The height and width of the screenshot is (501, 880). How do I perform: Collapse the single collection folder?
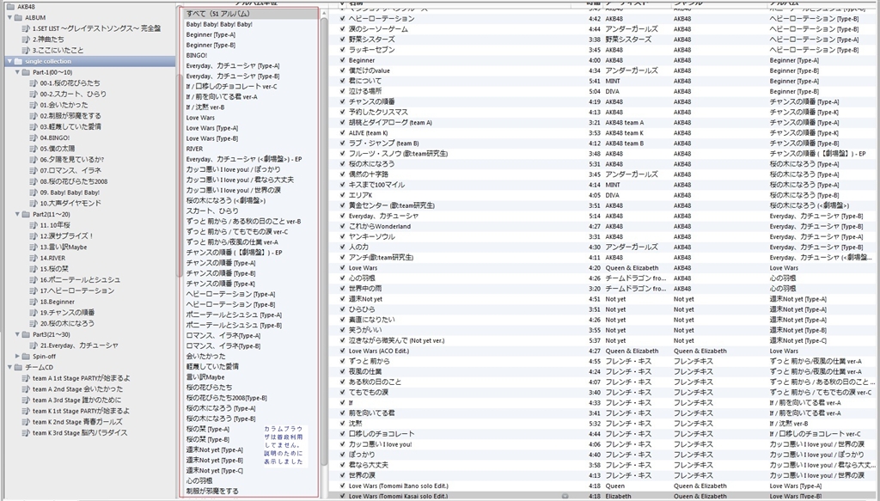point(10,61)
